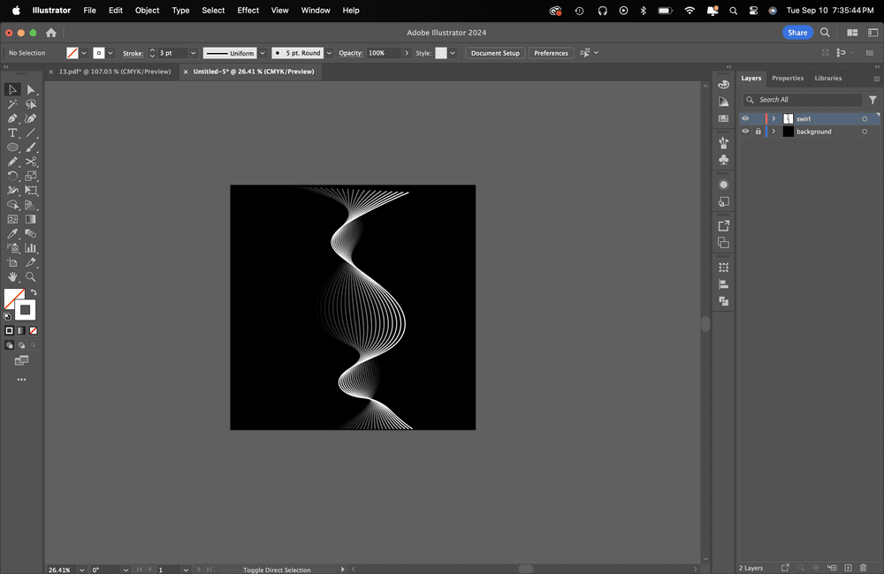Create new layer with plus icon

pyautogui.click(x=848, y=568)
